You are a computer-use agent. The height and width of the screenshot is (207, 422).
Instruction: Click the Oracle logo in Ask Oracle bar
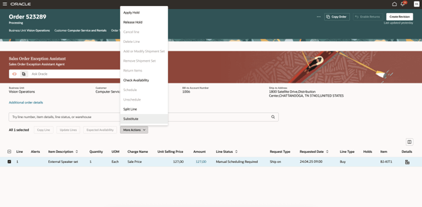[x=15, y=74]
